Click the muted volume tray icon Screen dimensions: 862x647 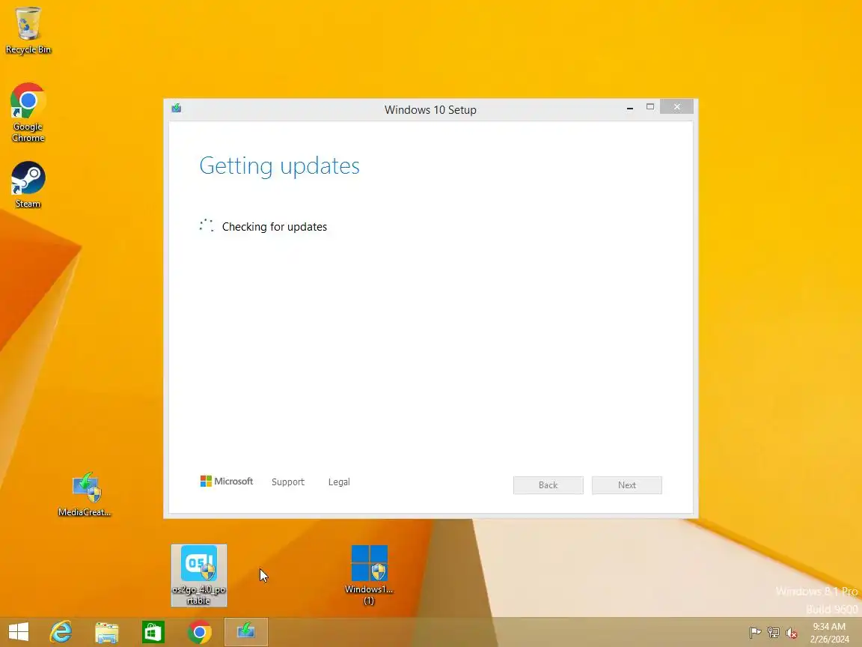tap(792, 633)
